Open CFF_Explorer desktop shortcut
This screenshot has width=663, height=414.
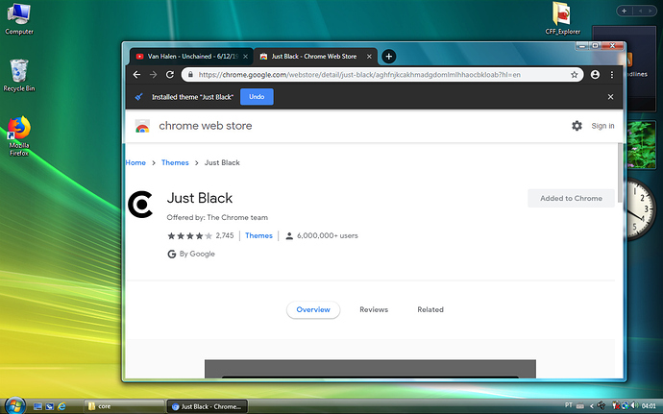(x=562, y=17)
